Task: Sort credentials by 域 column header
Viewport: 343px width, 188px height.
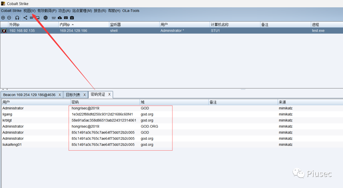Action: (174, 102)
